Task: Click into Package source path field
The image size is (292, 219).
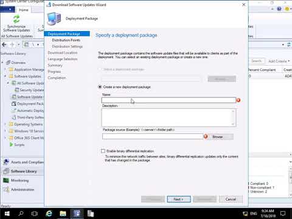Action: (x=153, y=136)
